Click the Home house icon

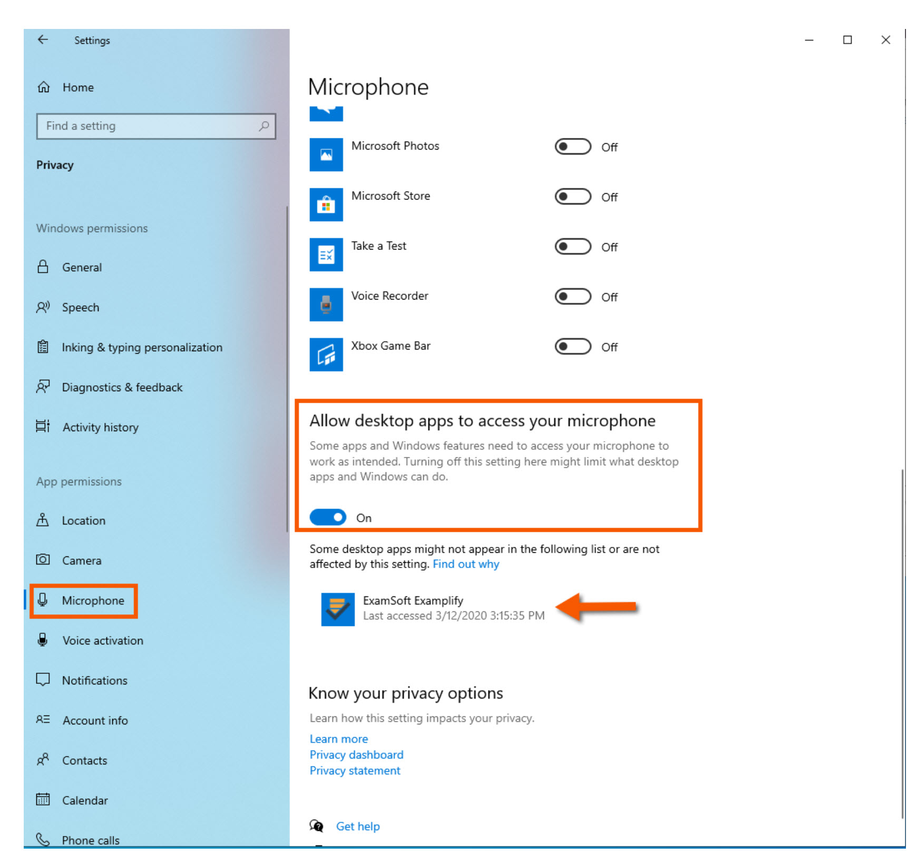pyautogui.click(x=44, y=87)
